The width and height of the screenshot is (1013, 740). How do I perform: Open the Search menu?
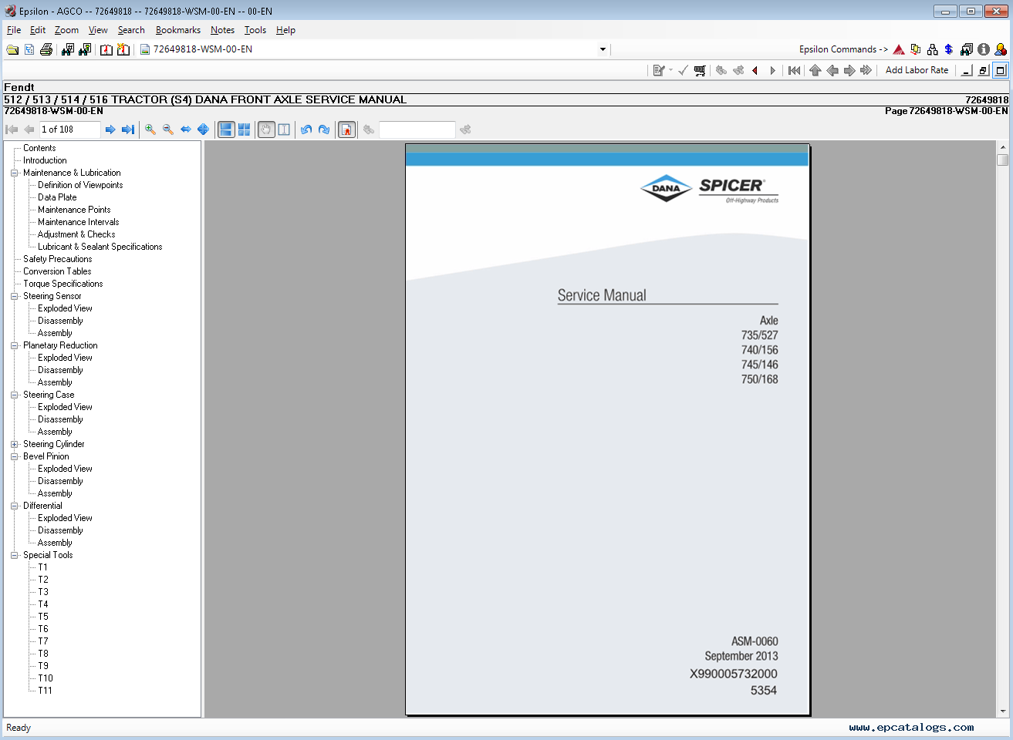pyautogui.click(x=131, y=30)
